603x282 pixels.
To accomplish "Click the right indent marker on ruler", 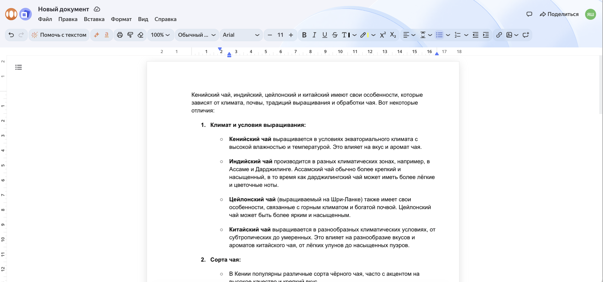I will coord(437,54).
